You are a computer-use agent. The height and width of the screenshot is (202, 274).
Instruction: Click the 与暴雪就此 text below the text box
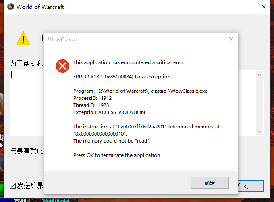point(27,151)
